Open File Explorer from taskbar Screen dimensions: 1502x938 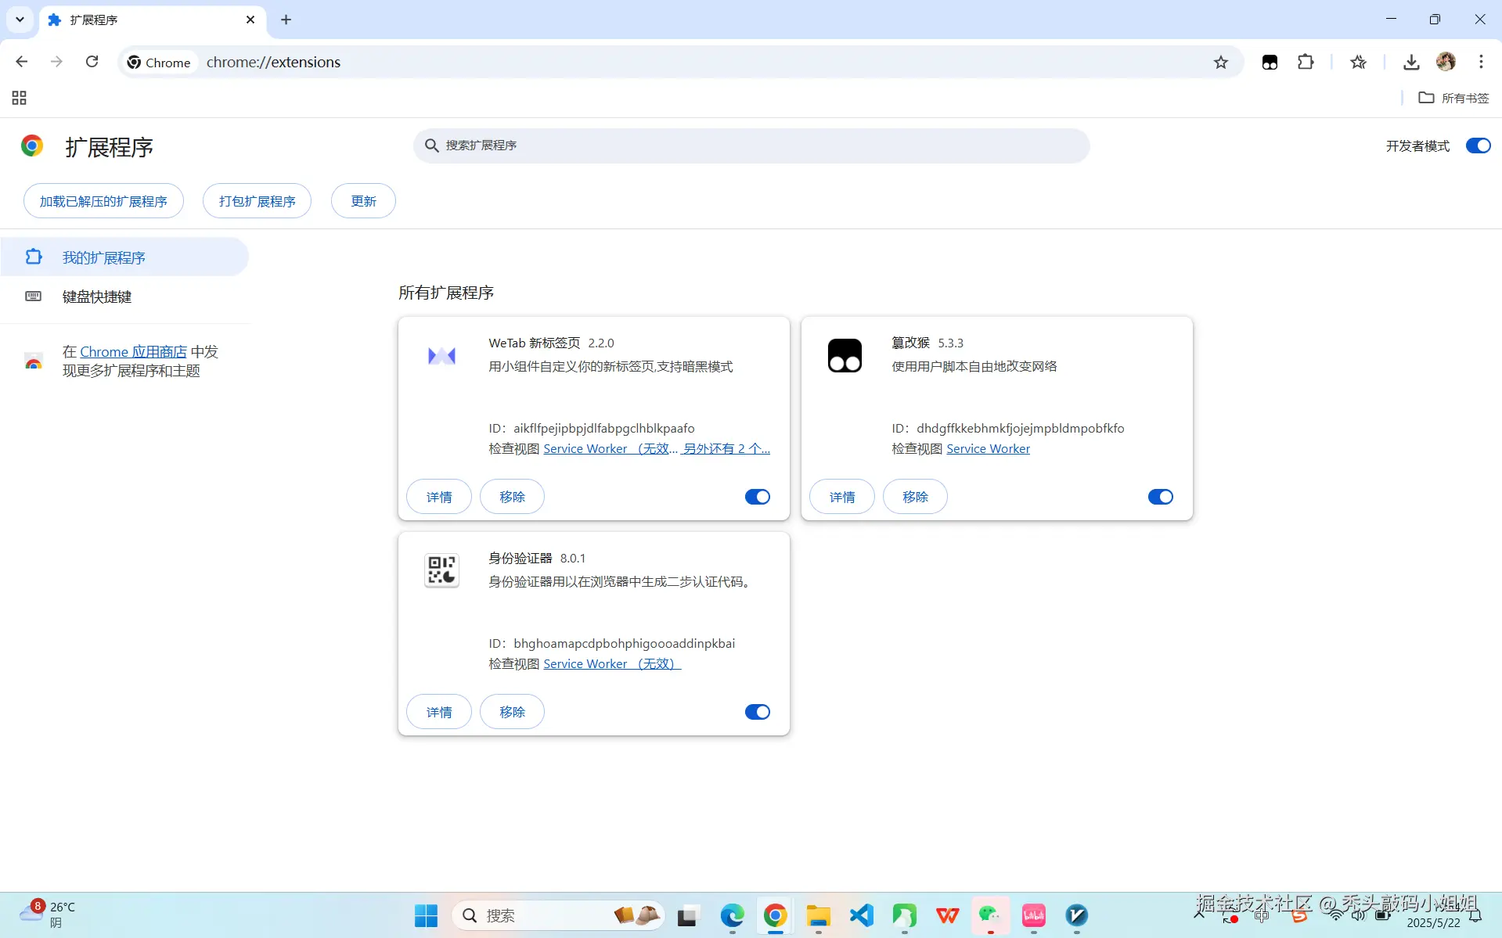(819, 915)
